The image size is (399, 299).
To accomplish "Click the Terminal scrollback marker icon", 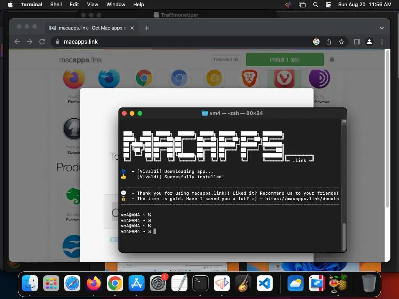I will point(344,121).
